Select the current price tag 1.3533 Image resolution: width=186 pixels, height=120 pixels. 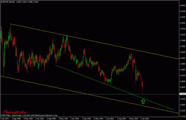[x=182, y=94]
